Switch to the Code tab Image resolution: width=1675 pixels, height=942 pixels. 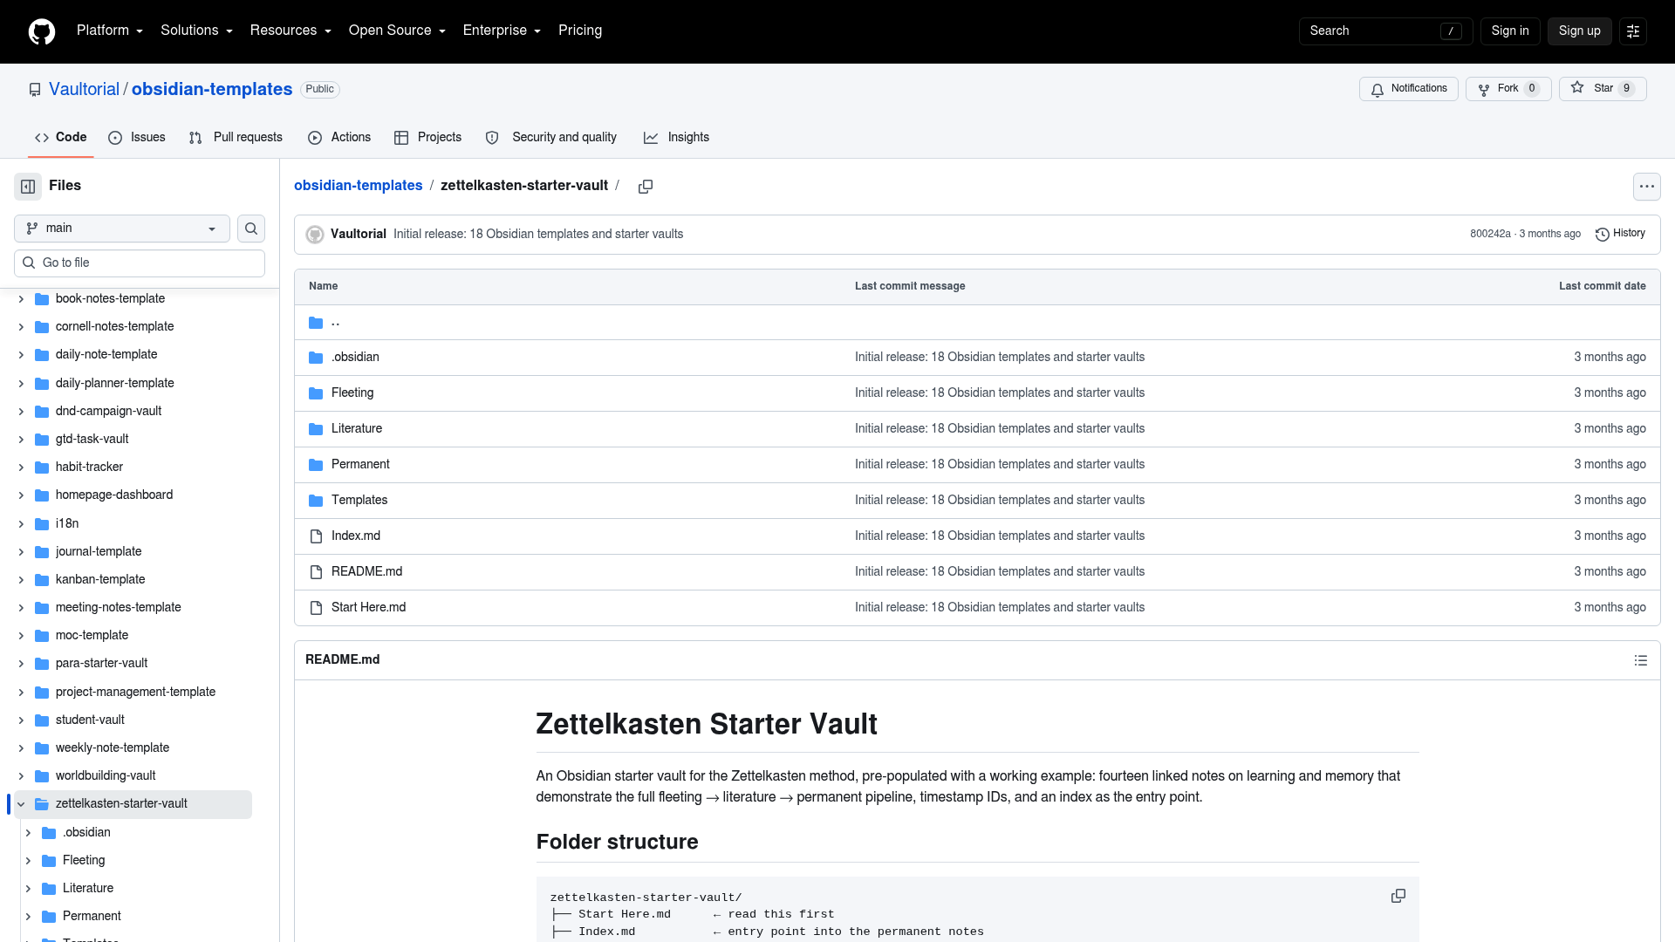point(60,138)
